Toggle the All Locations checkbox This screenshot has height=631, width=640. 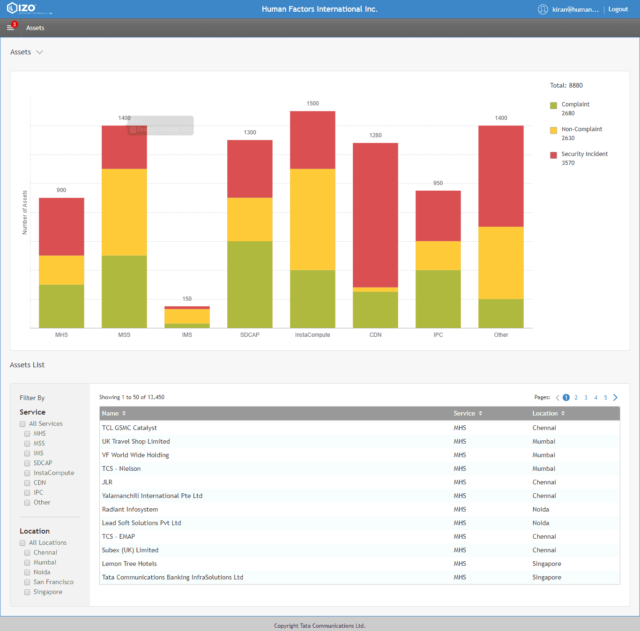click(x=22, y=543)
